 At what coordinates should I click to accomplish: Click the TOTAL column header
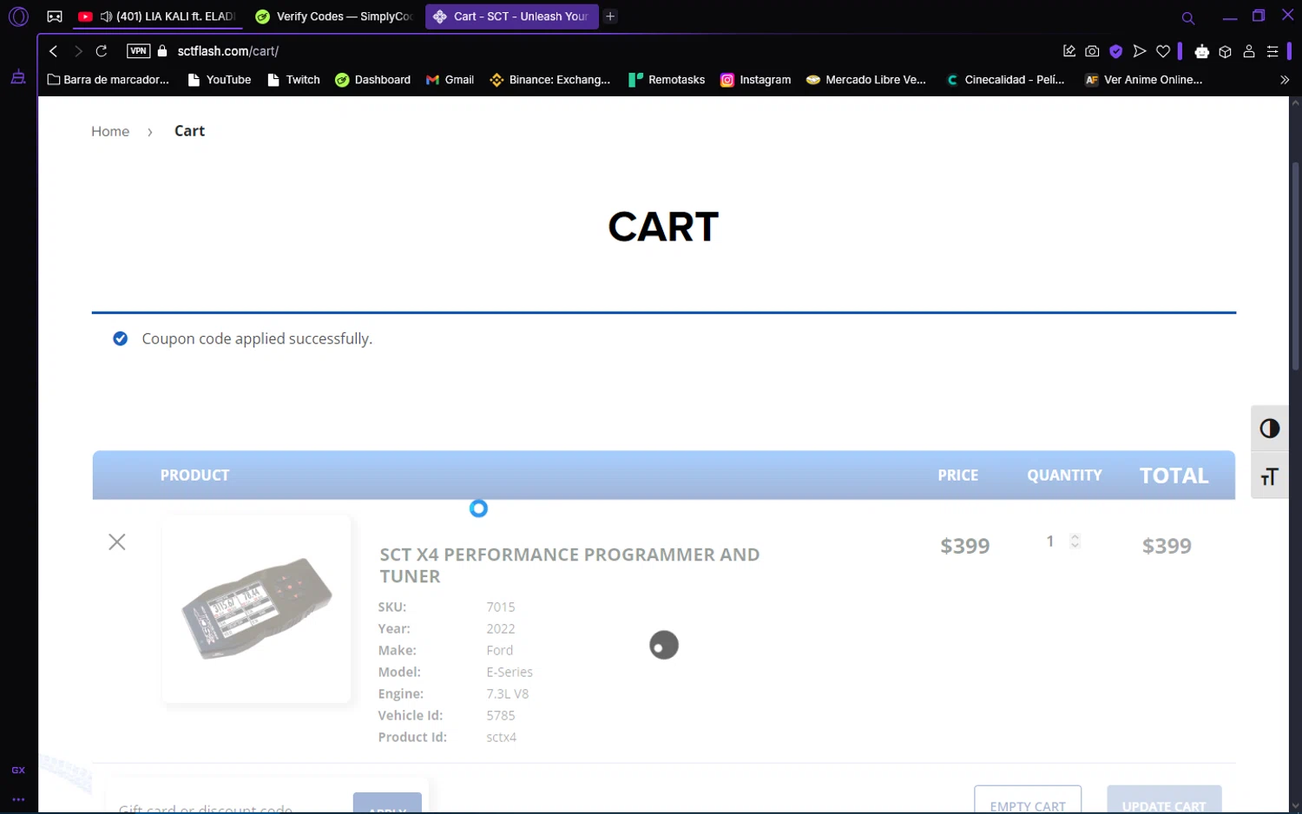coord(1174,476)
